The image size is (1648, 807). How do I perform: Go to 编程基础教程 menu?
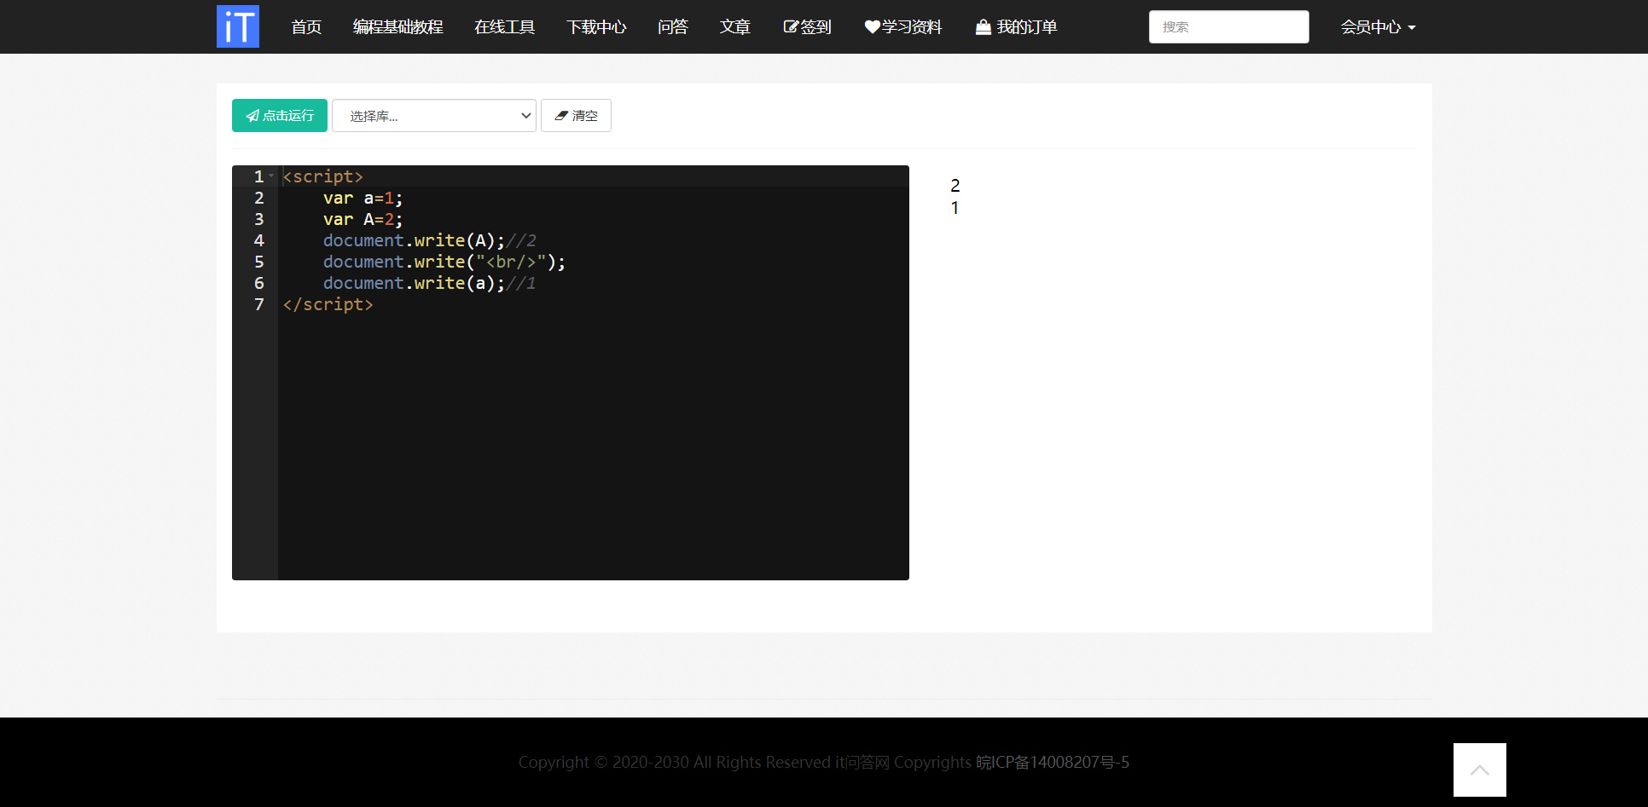tap(398, 27)
